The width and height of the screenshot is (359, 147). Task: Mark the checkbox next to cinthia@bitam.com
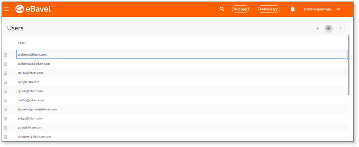[5, 100]
